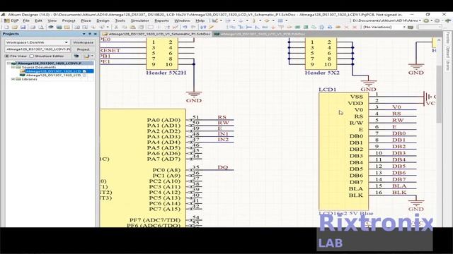Click the Workspace button
The height and width of the screenshot is (254, 453).
(84, 42)
